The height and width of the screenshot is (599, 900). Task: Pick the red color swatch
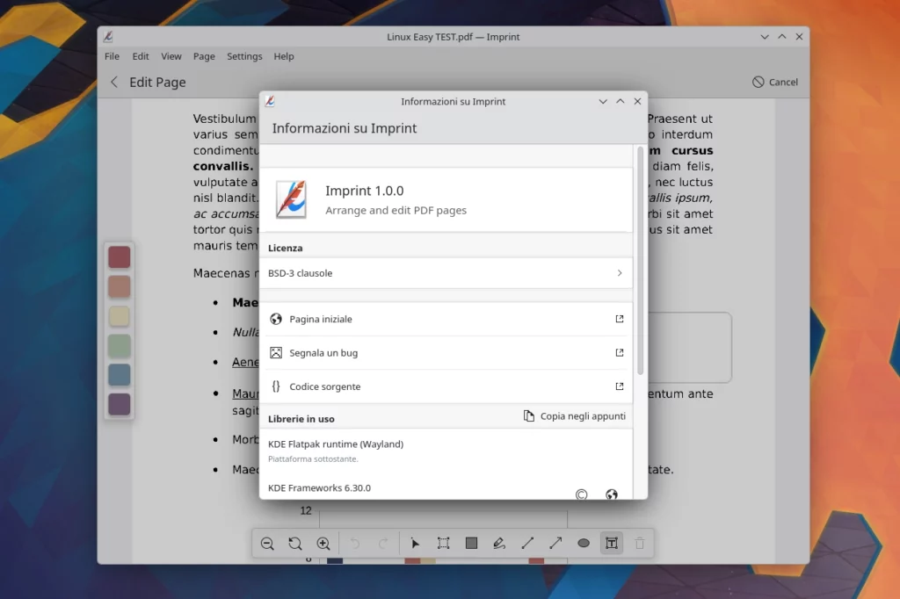pos(120,257)
